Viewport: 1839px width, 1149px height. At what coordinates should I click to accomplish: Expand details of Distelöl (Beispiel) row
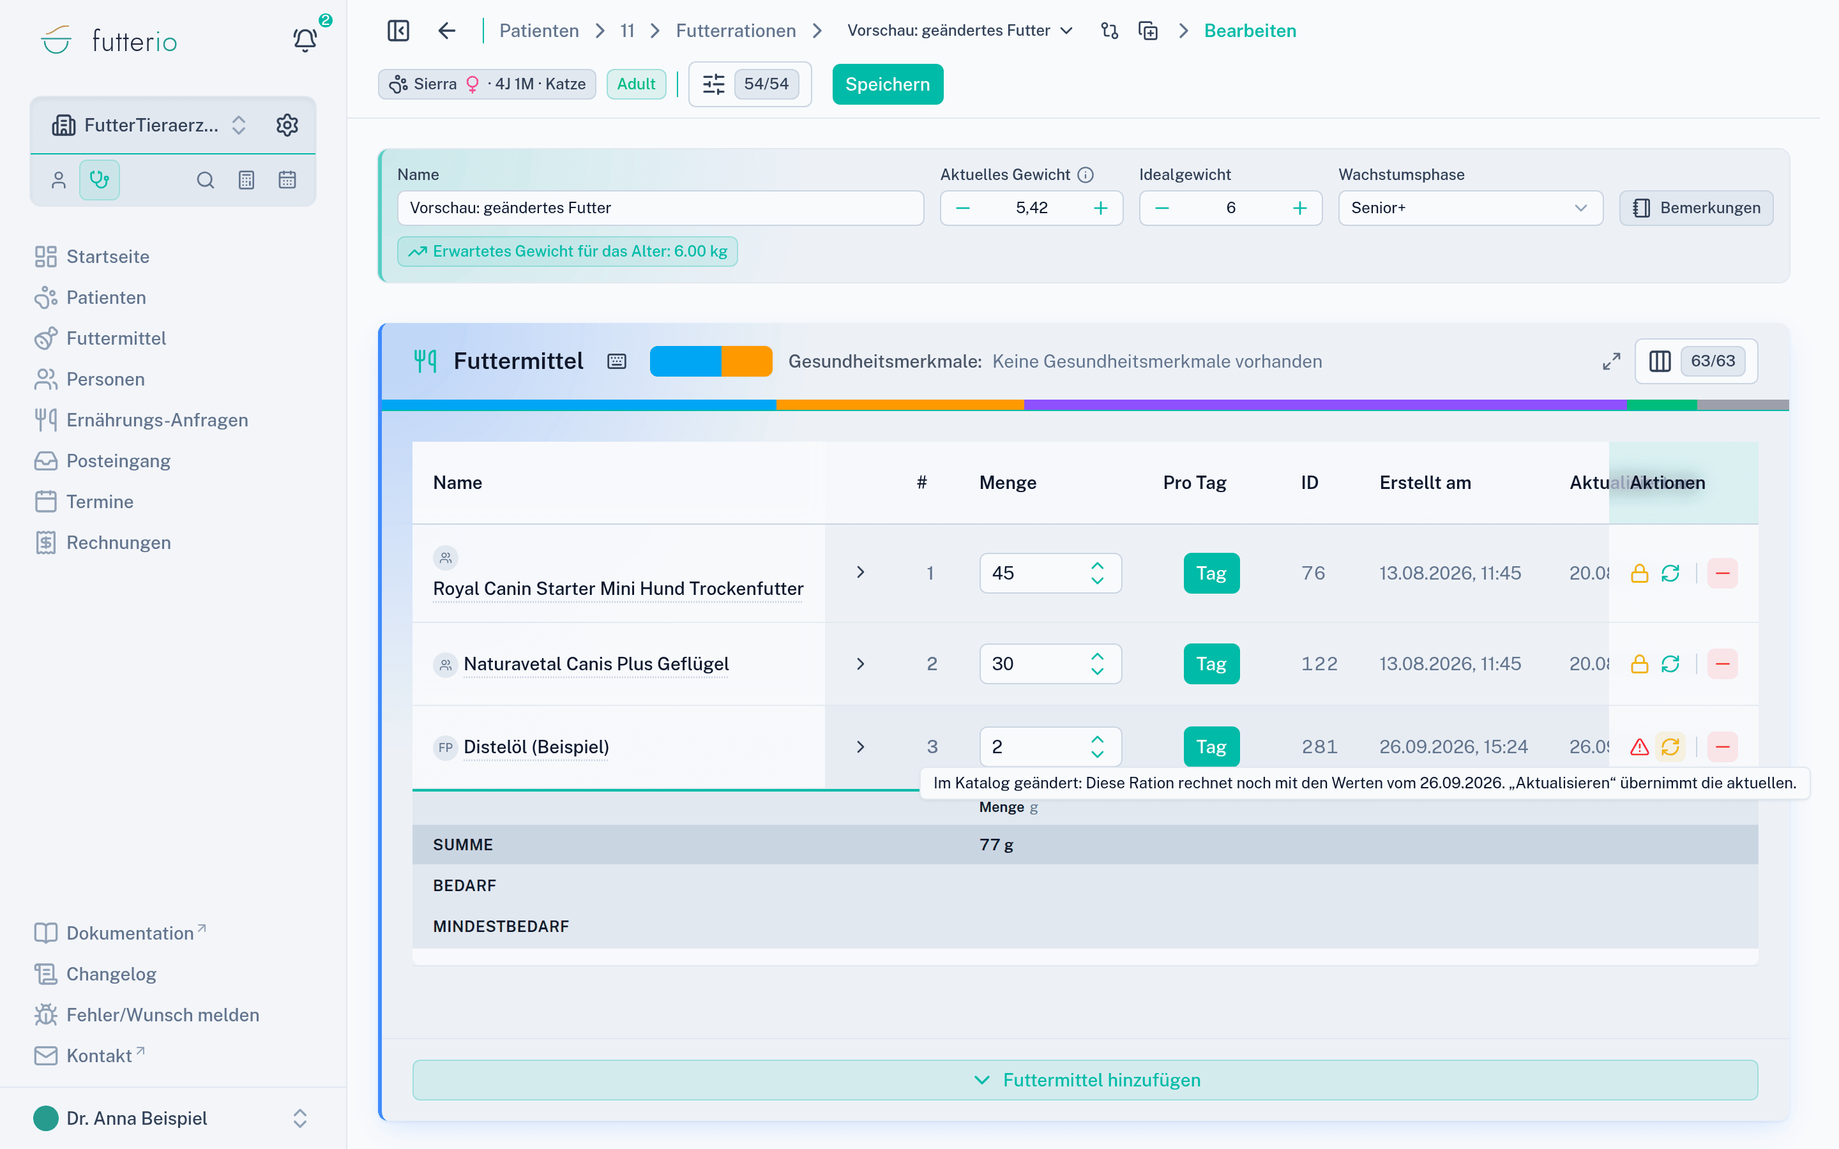coord(860,747)
